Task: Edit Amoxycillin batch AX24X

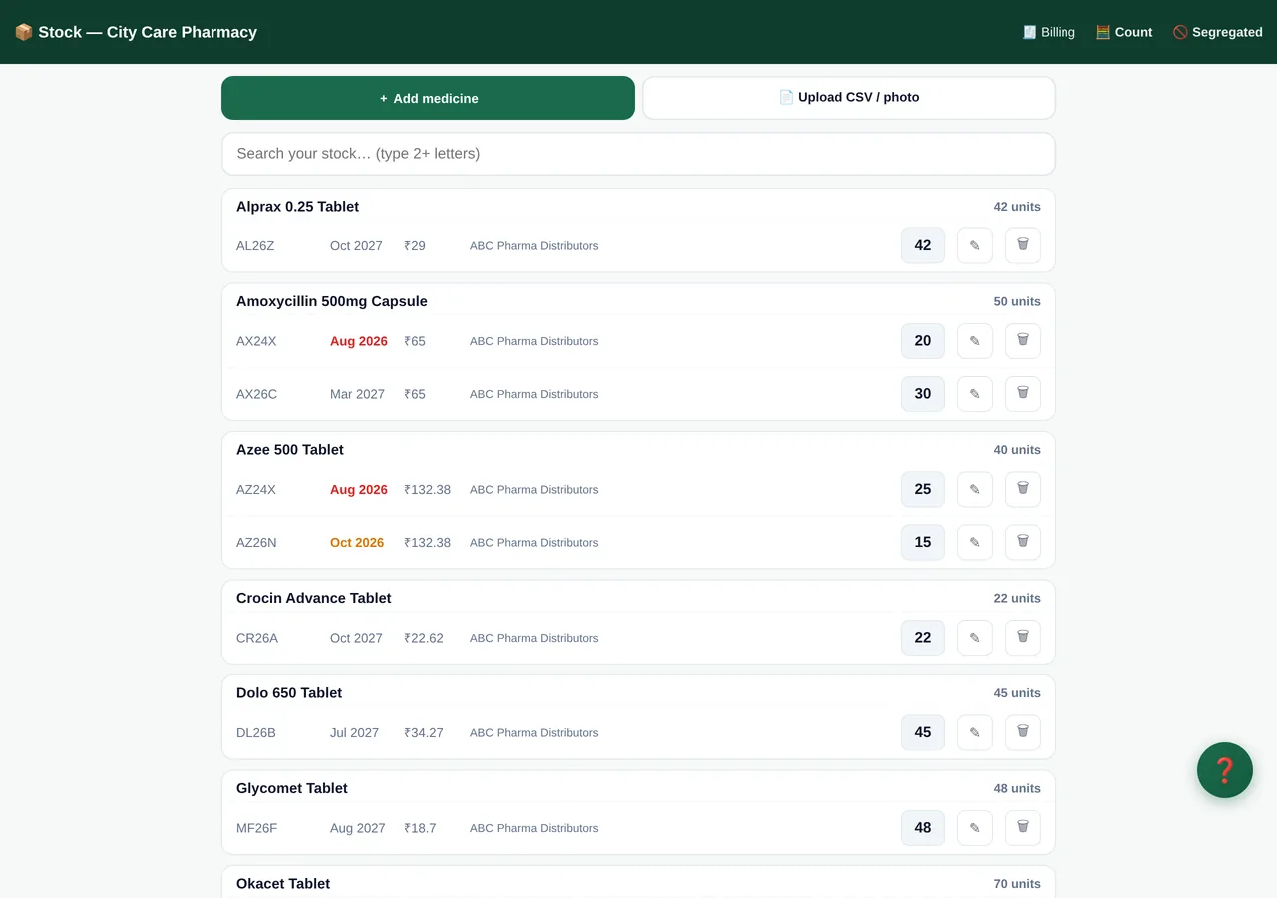Action: point(975,341)
